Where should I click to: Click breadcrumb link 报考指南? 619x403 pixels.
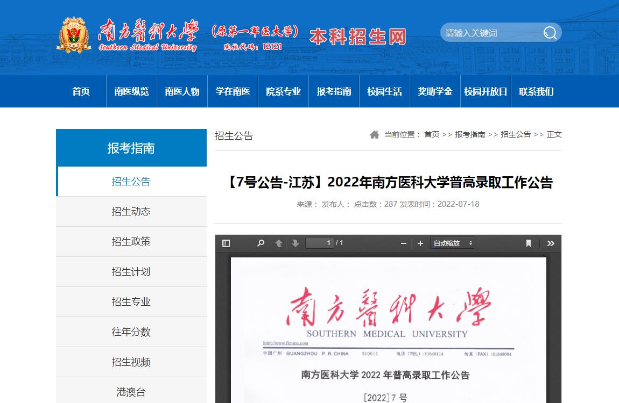click(470, 135)
